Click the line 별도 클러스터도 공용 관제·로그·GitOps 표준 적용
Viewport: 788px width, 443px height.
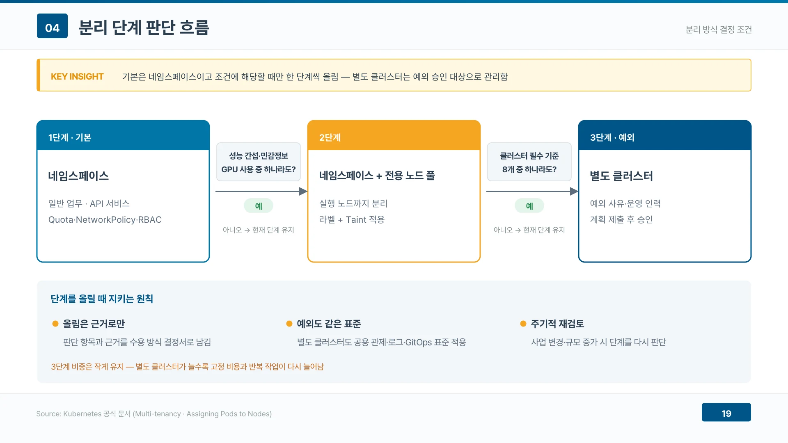coord(382,342)
